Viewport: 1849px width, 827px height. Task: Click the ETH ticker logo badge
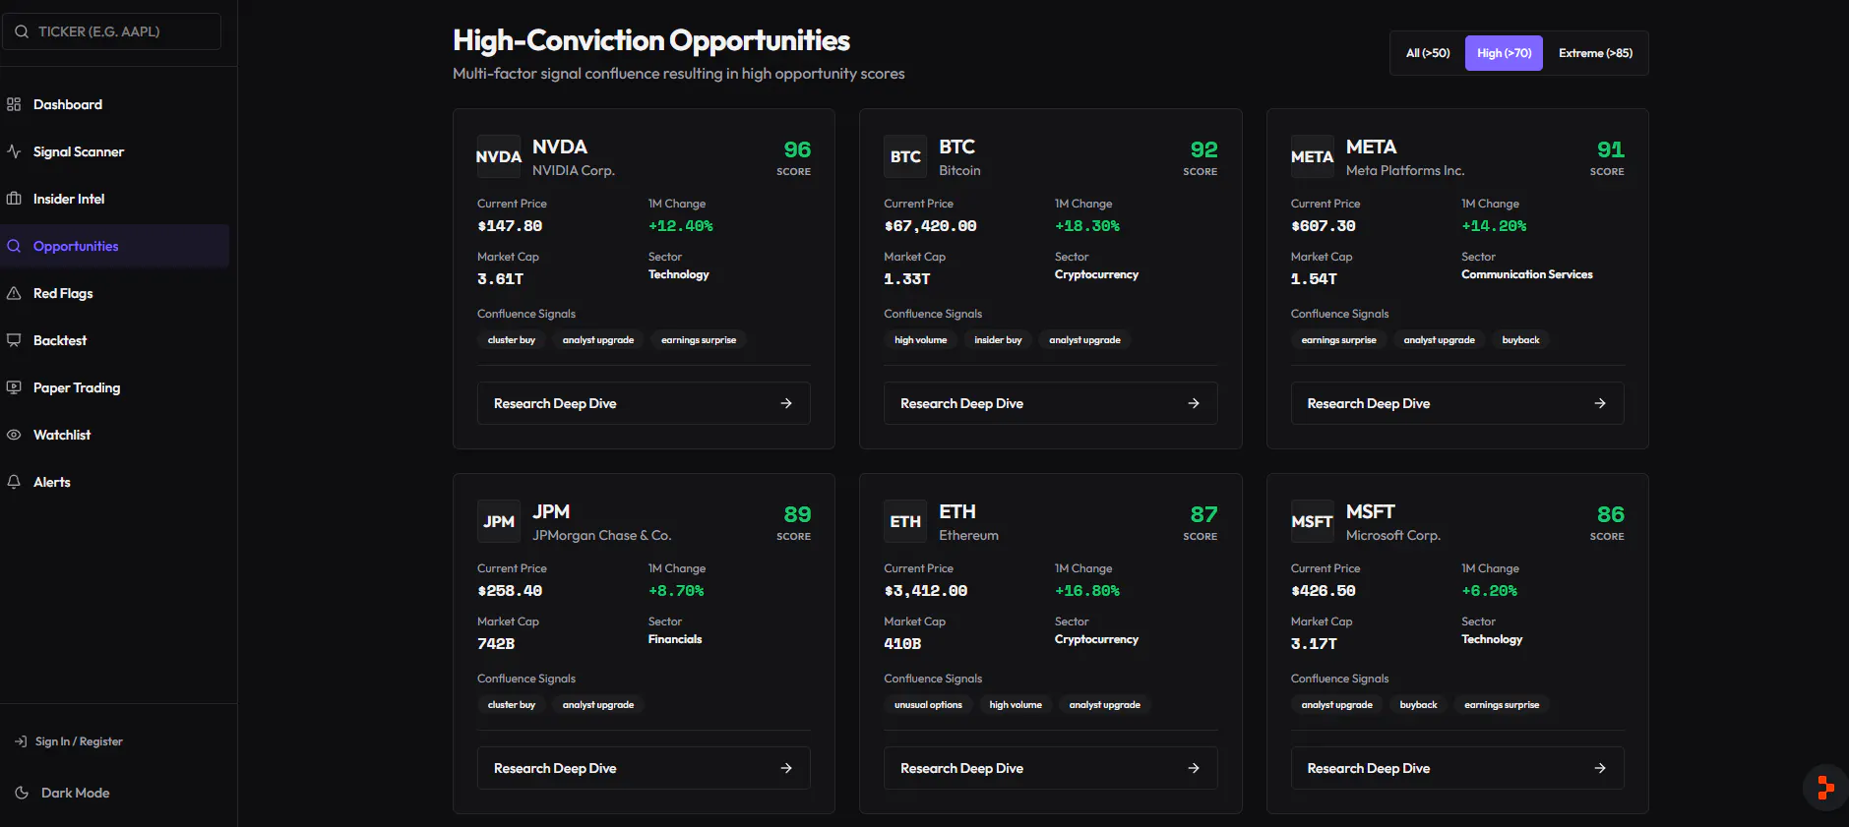905,521
